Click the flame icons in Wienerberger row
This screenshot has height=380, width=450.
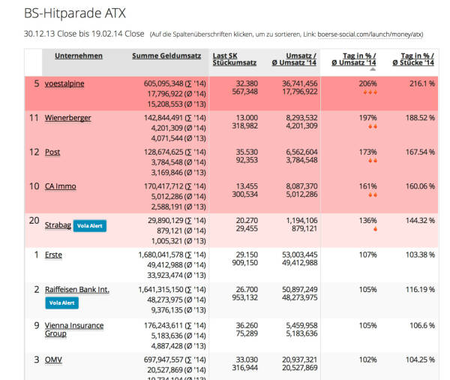click(x=367, y=127)
